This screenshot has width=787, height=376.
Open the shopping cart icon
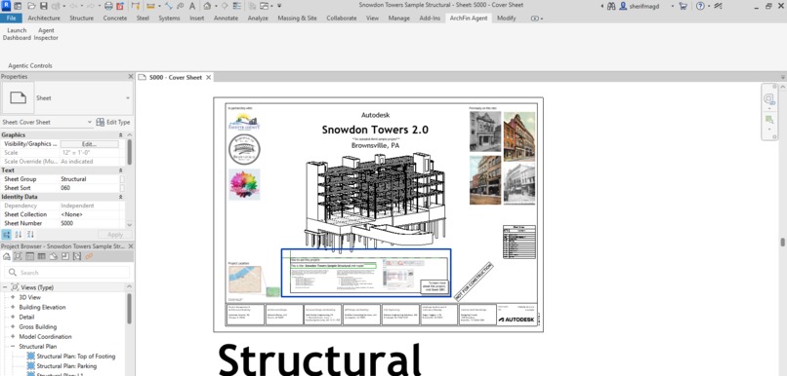(683, 6)
